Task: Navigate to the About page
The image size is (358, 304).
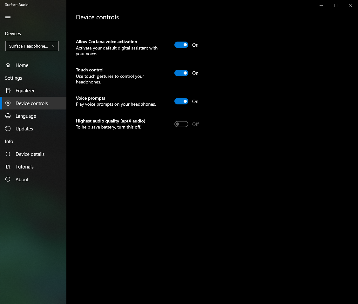Action: pos(22,180)
